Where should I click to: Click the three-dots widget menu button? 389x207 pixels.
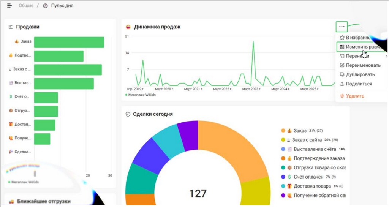coord(342,27)
